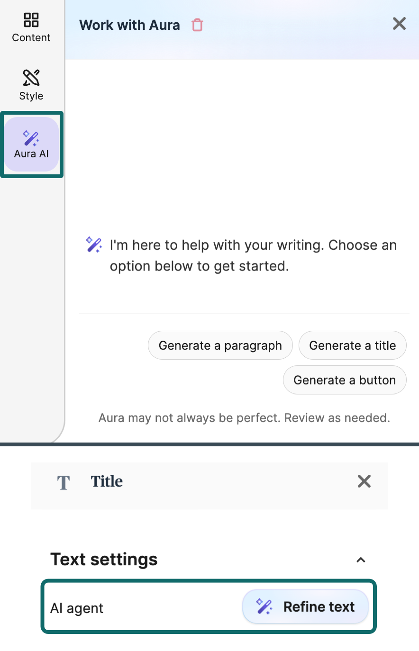
Task: Close the Work with Aura panel
Action: pyautogui.click(x=399, y=24)
